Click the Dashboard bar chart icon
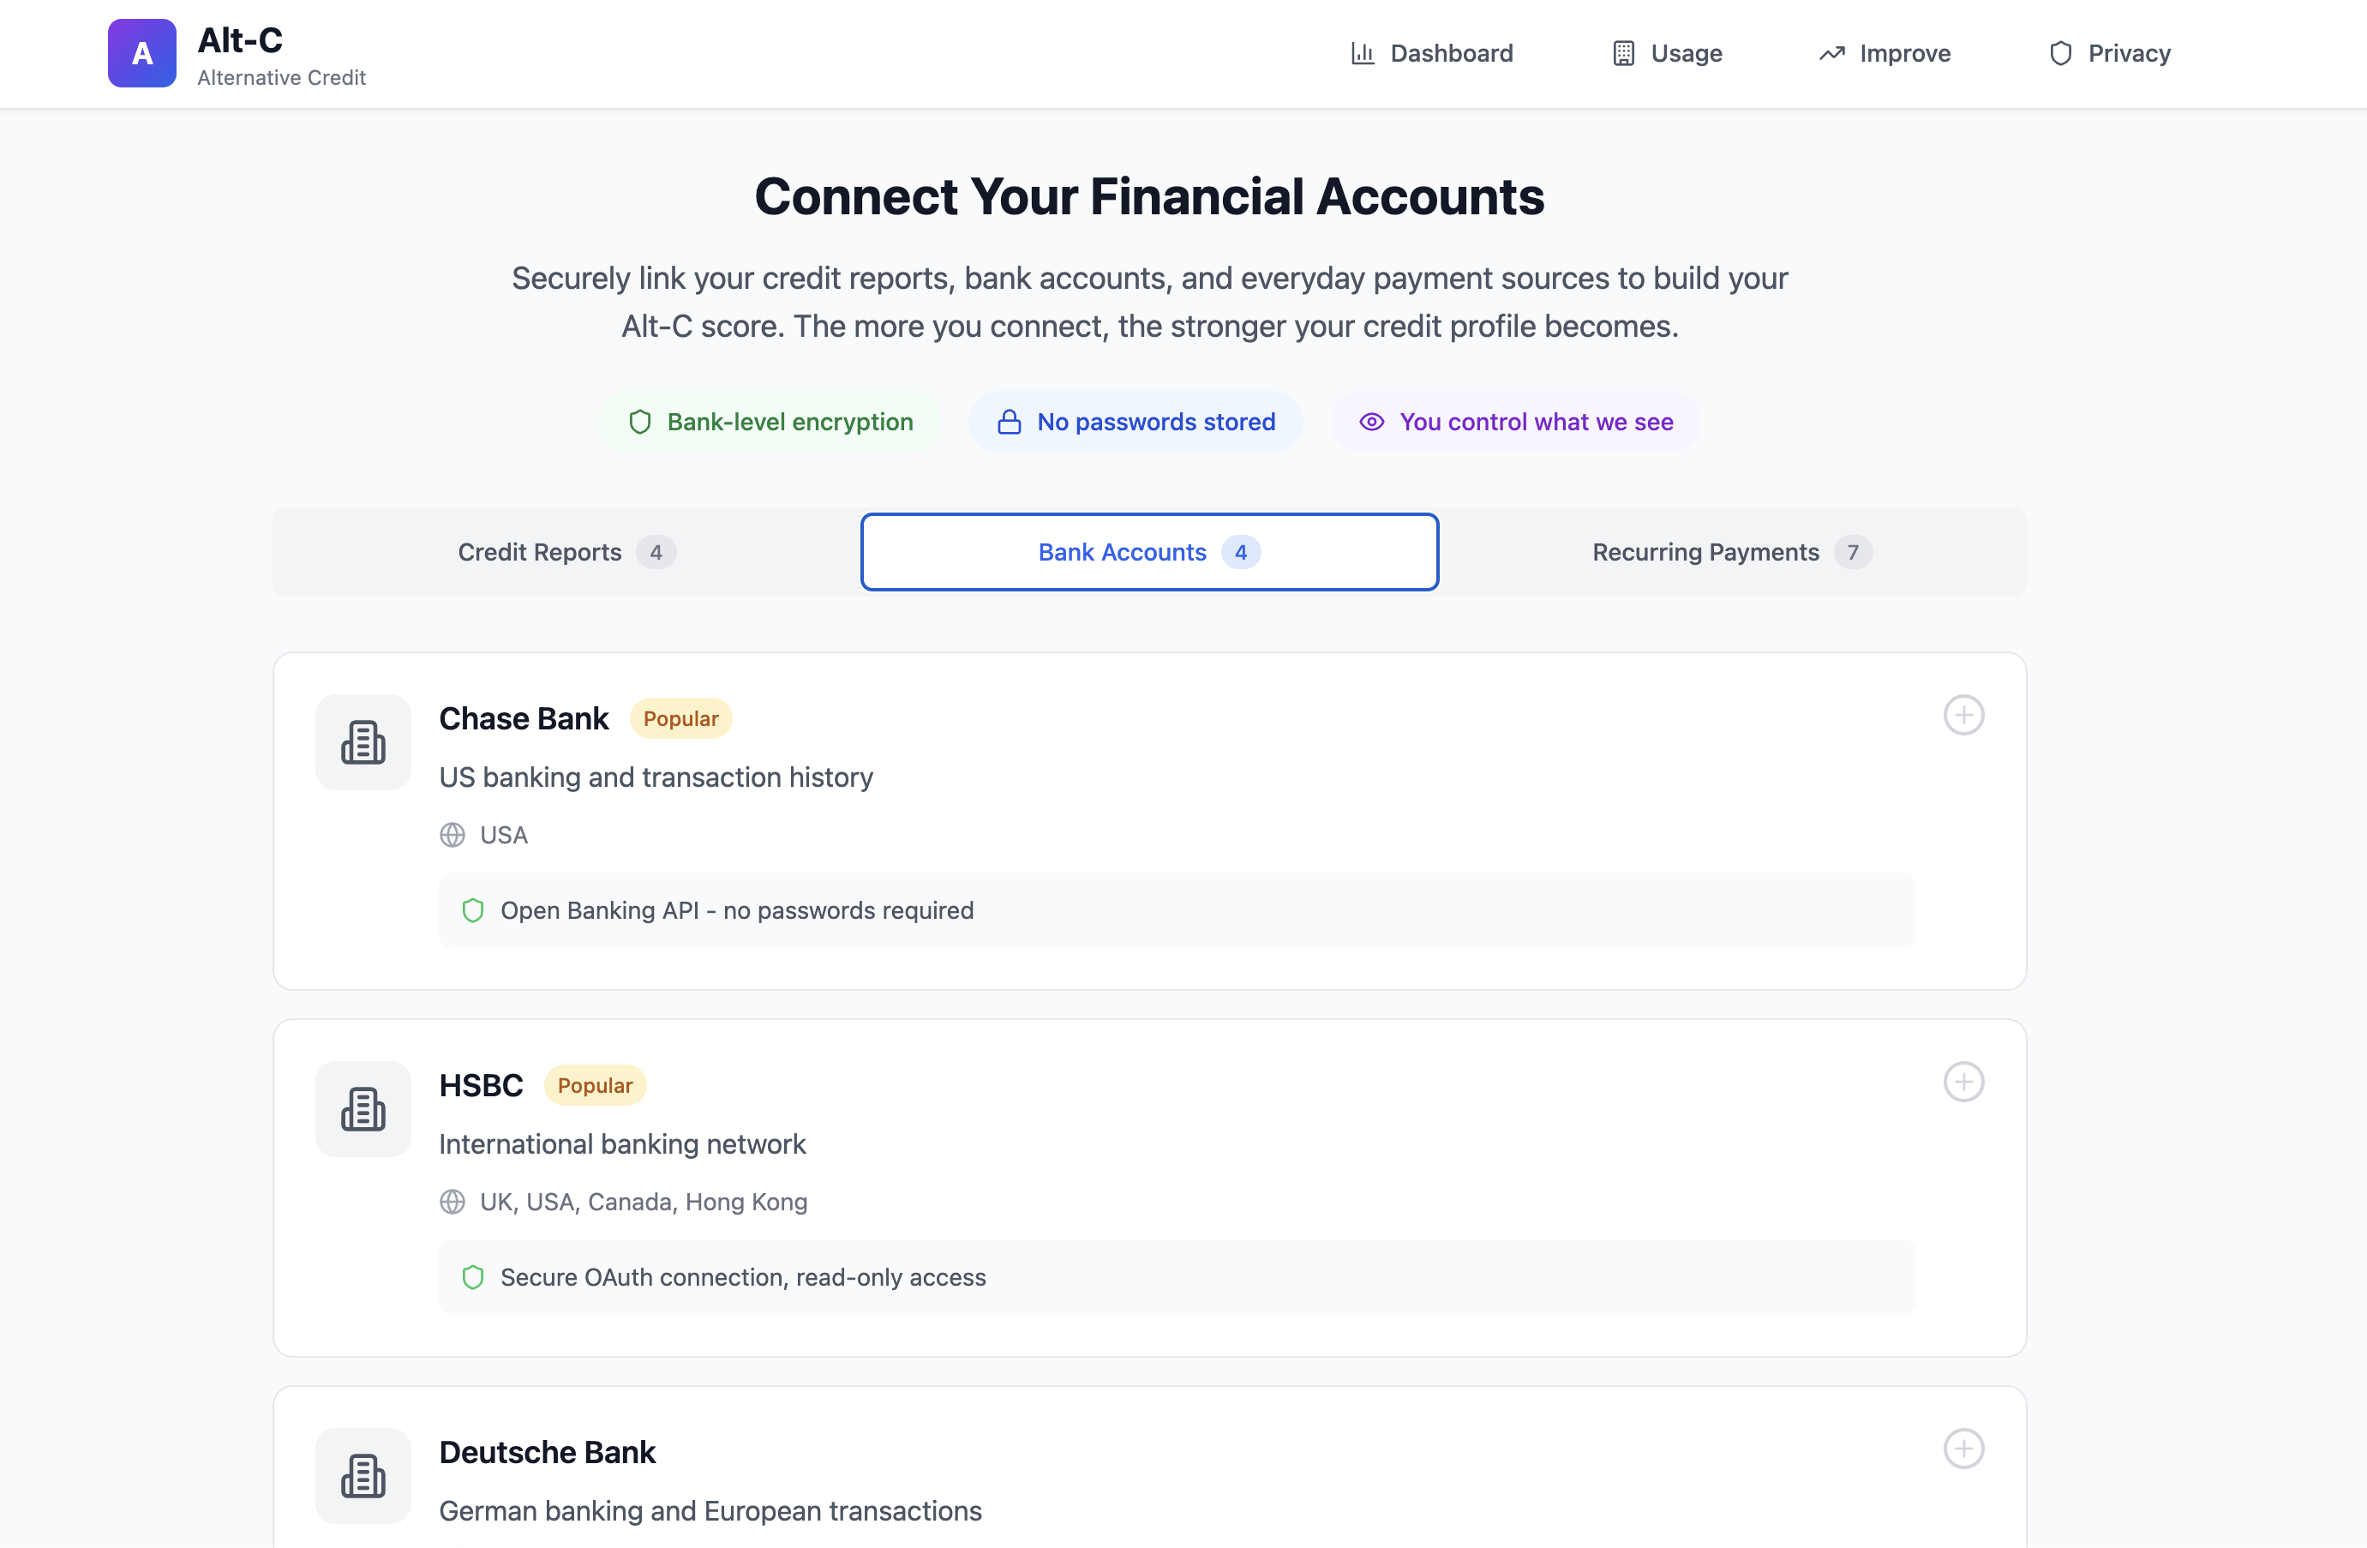Image resolution: width=2367 pixels, height=1548 pixels. click(x=1363, y=54)
